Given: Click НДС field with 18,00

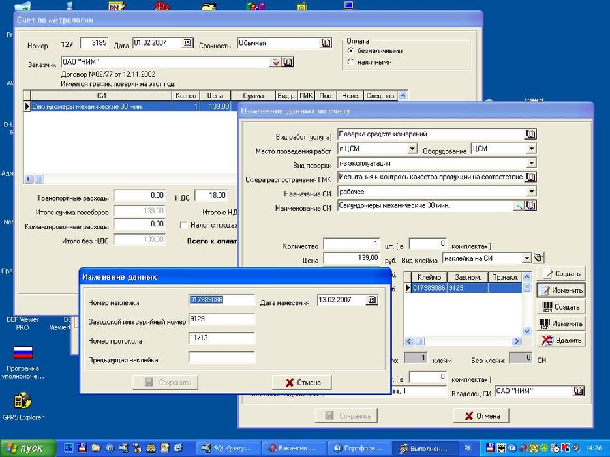Looking at the screenshot, I should tap(211, 196).
